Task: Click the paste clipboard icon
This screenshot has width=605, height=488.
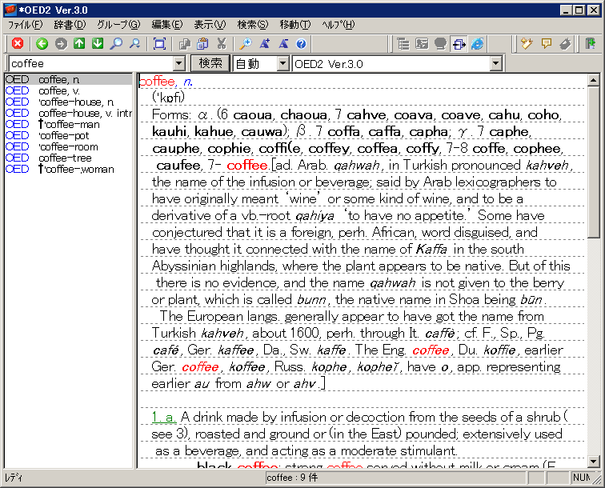Action: click(202, 43)
